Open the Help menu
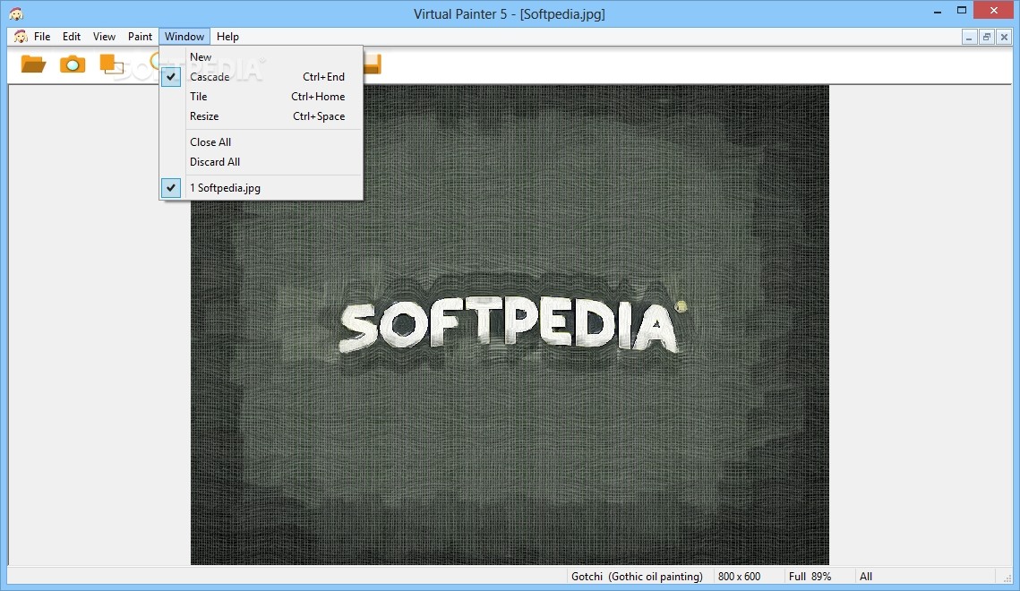The height and width of the screenshot is (591, 1020). pyautogui.click(x=227, y=37)
